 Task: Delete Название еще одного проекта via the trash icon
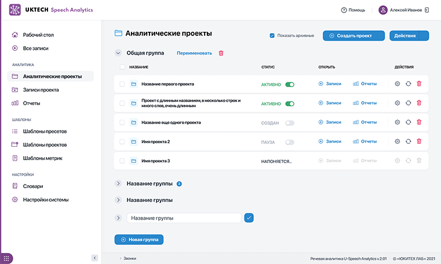point(419,122)
